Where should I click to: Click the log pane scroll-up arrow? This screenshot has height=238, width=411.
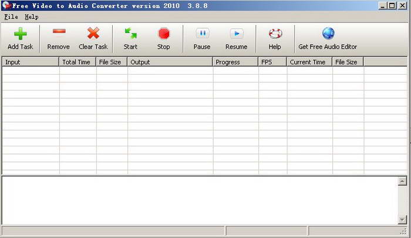click(x=402, y=181)
